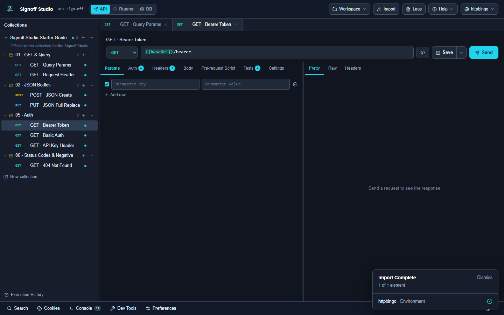
Task: Click the request URL field
Action: tap(277, 52)
